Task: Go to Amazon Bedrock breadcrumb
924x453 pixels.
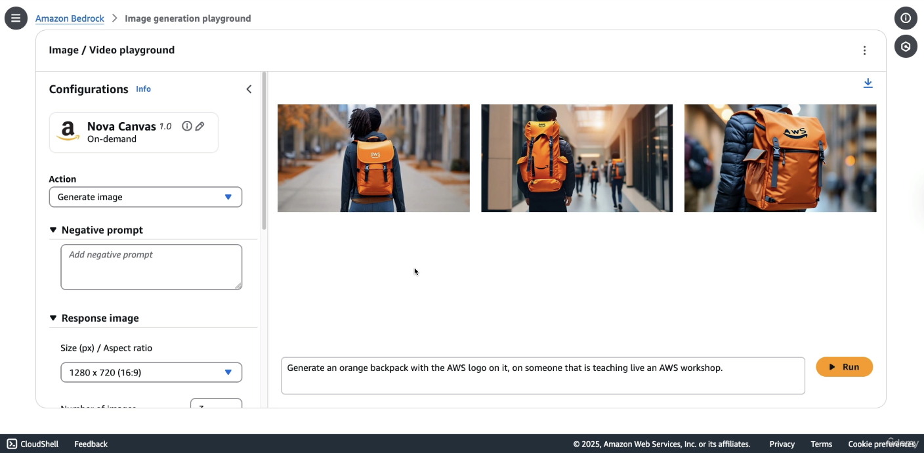Action: (x=70, y=18)
